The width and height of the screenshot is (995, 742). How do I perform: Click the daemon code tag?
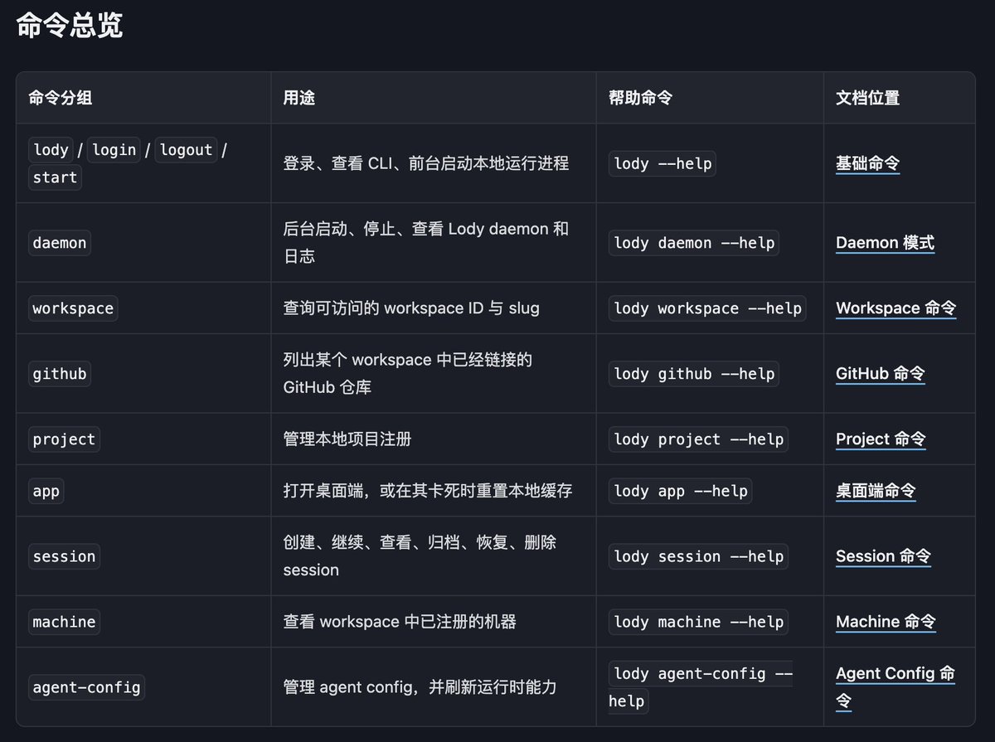[x=59, y=243]
